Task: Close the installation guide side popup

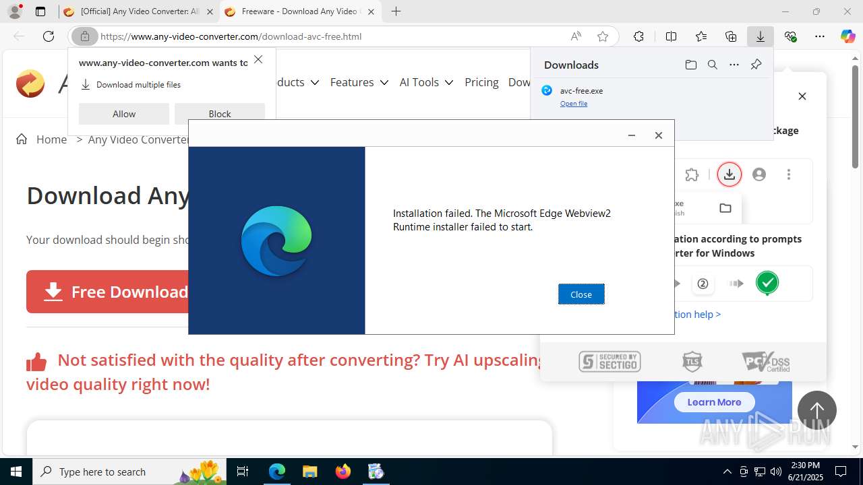Action: click(802, 96)
